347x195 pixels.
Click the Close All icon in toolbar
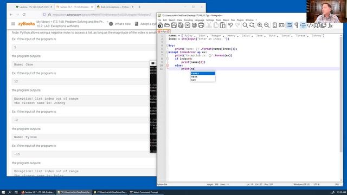click(194, 25)
